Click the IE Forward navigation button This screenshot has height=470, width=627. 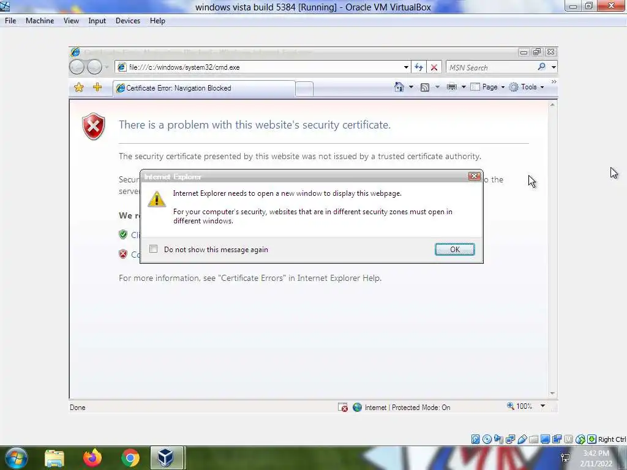94,67
